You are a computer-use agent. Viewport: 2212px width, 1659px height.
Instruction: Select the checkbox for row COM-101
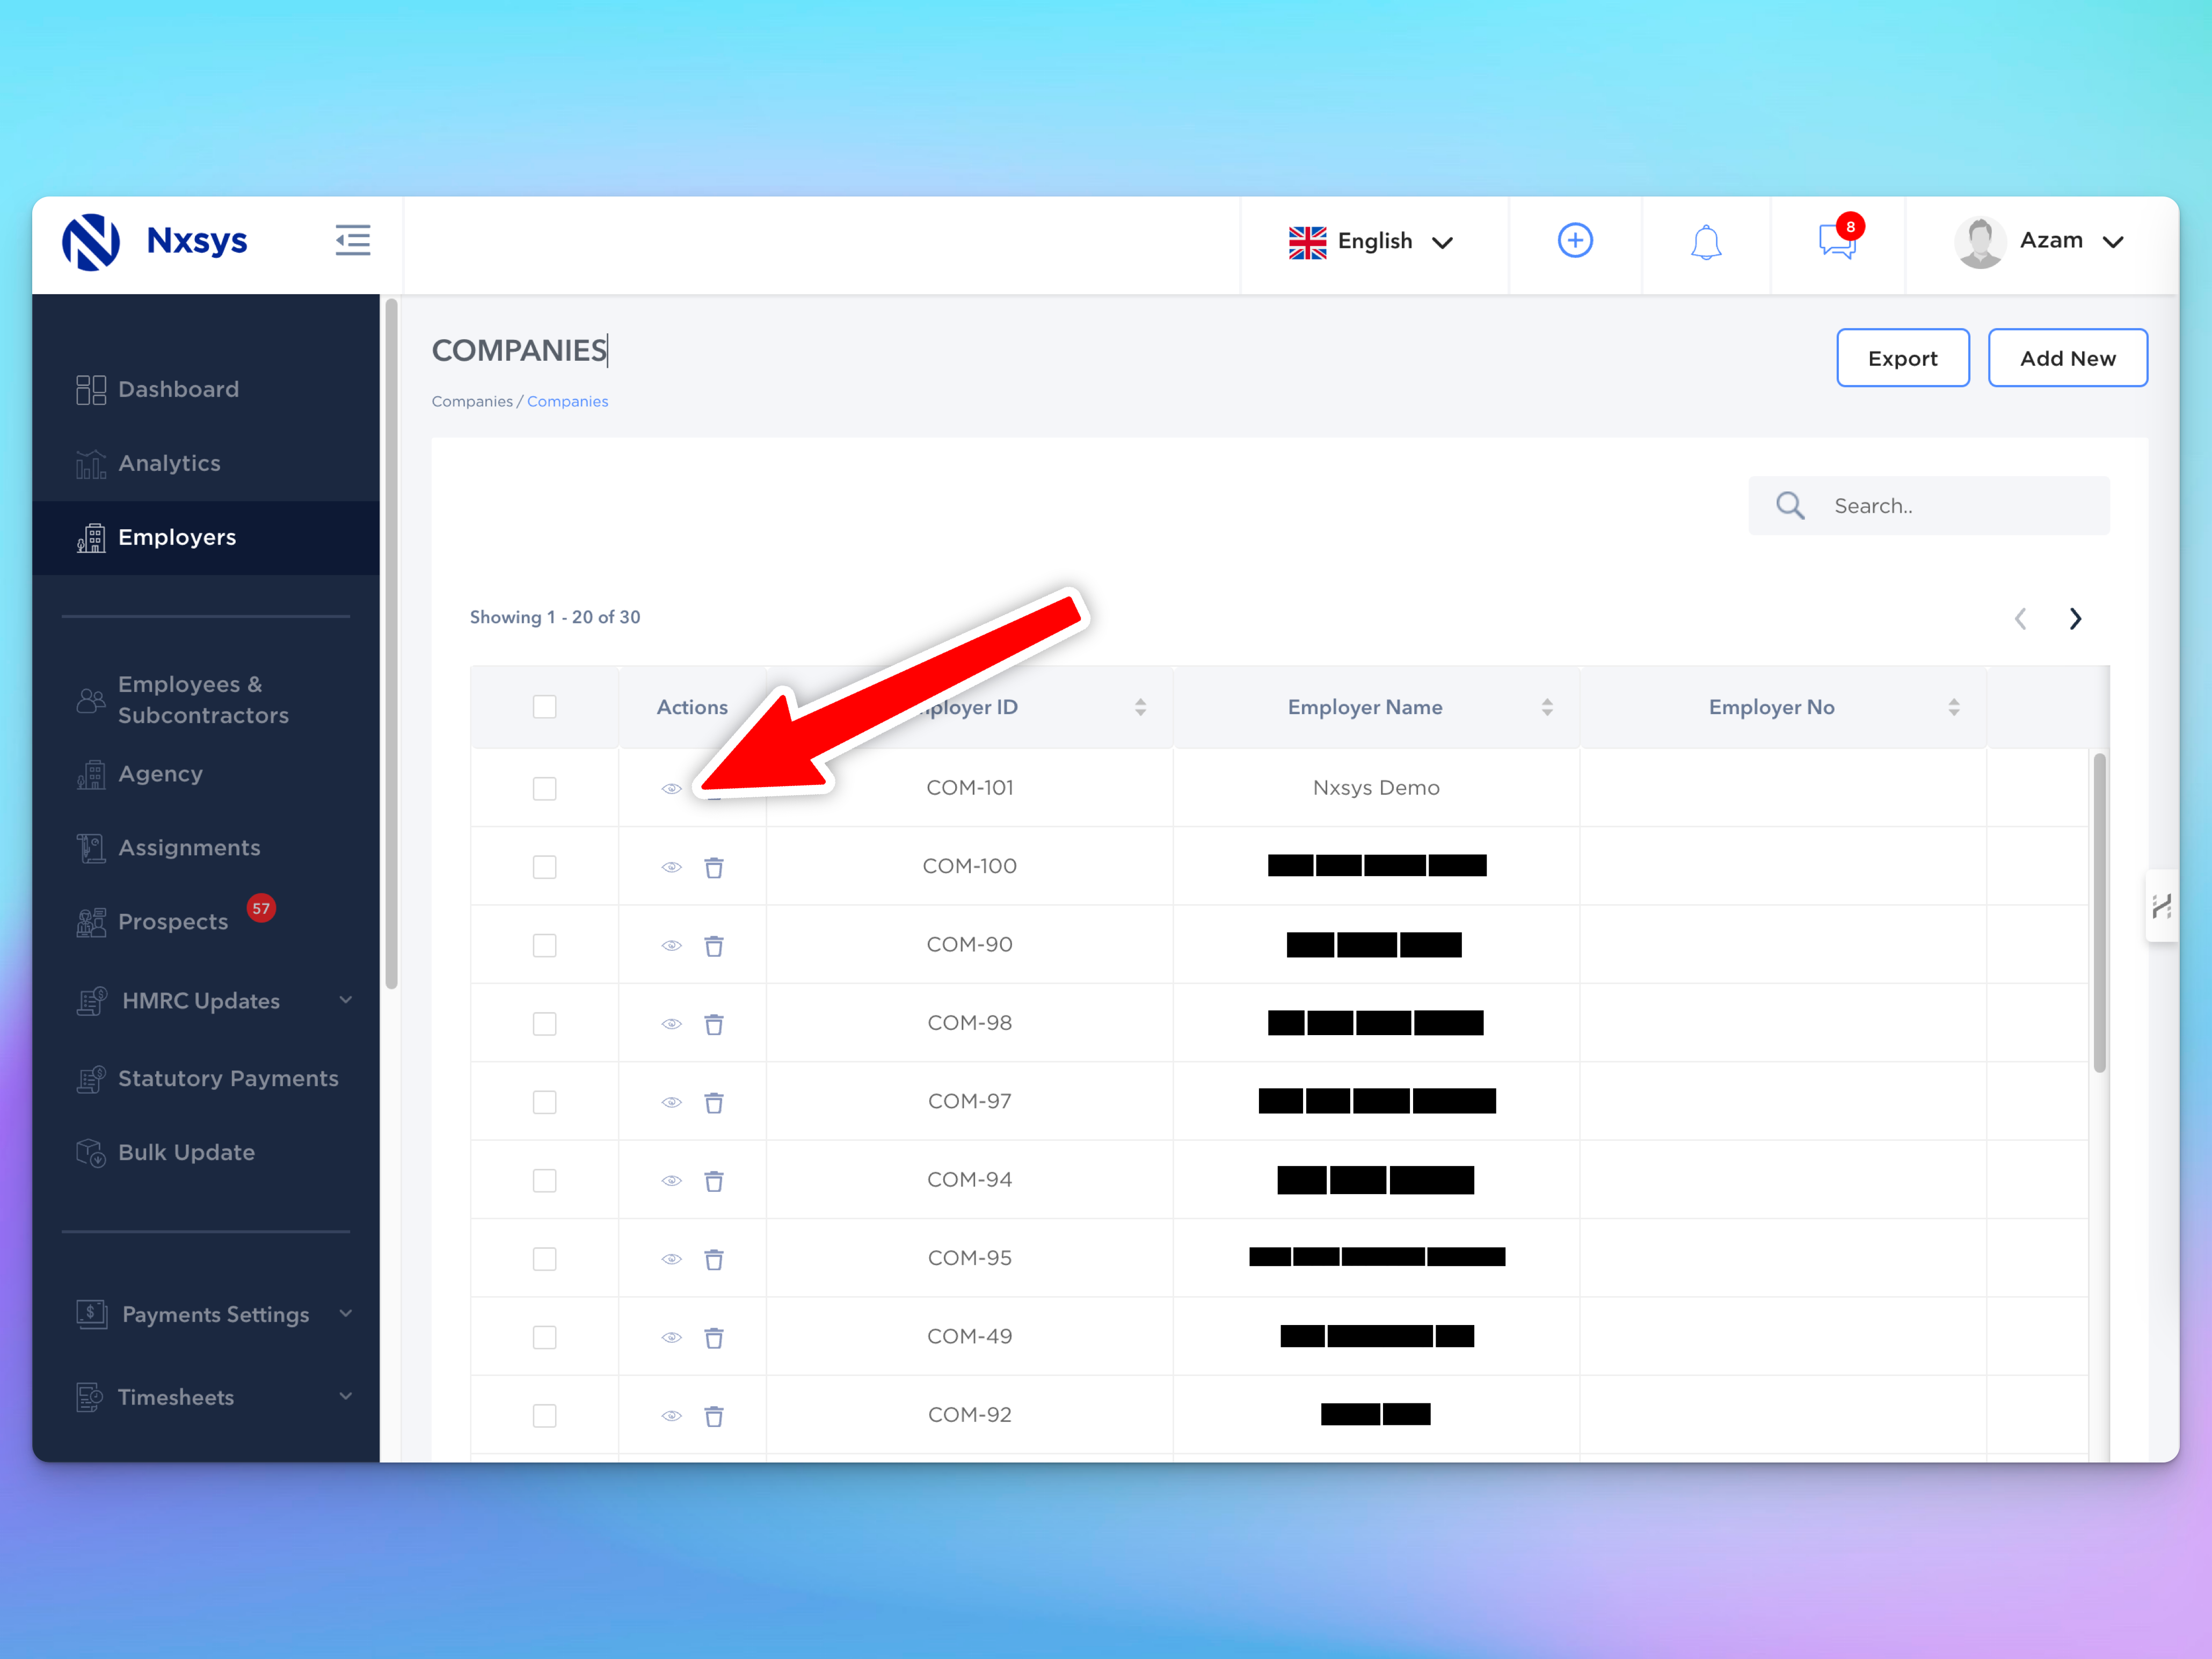pos(544,789)
